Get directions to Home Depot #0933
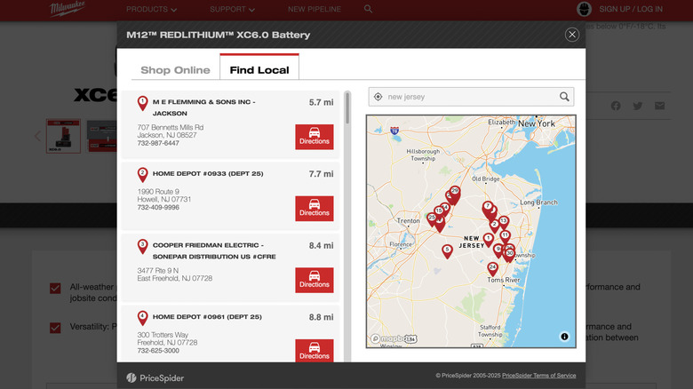Screen dimensions: 693x389 point(315,208)
